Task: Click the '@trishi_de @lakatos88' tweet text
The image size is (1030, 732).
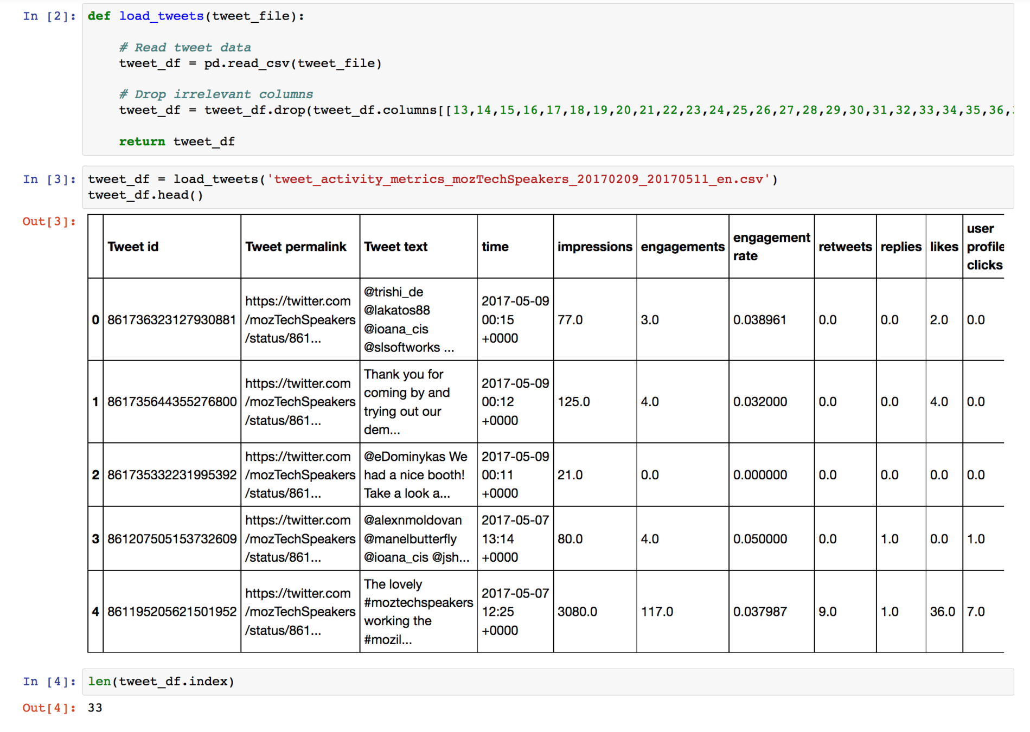Action: pyautogui.click(x=410, y=320)
